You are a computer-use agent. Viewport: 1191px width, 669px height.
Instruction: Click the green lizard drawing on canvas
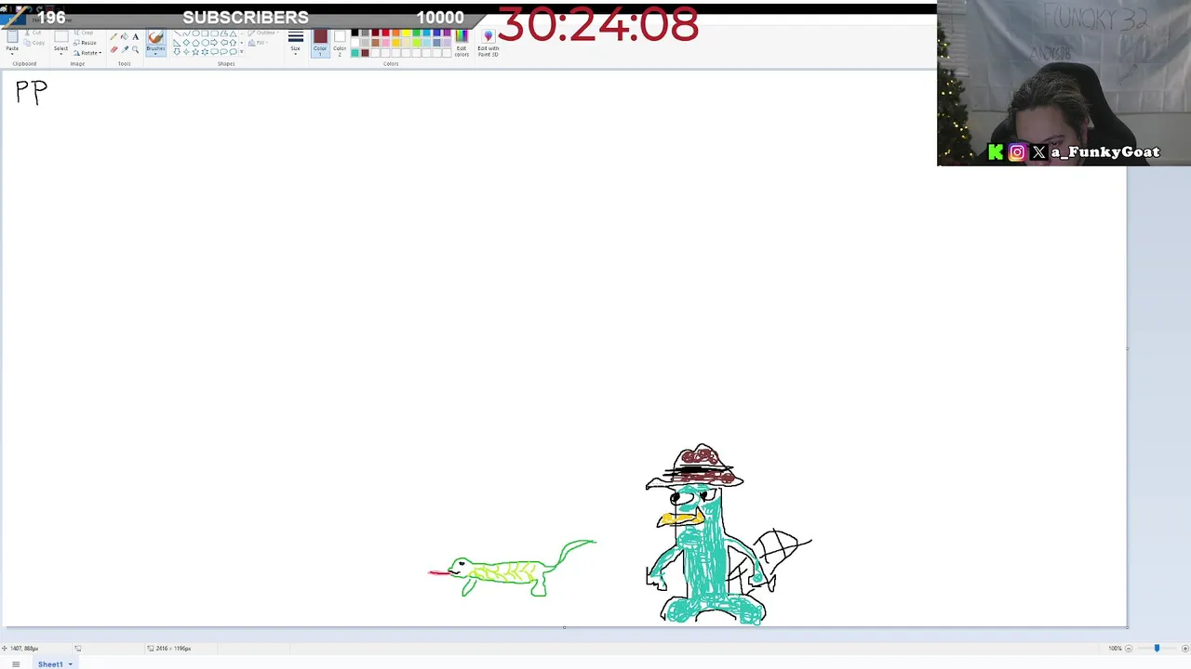(x=512, y=569)
